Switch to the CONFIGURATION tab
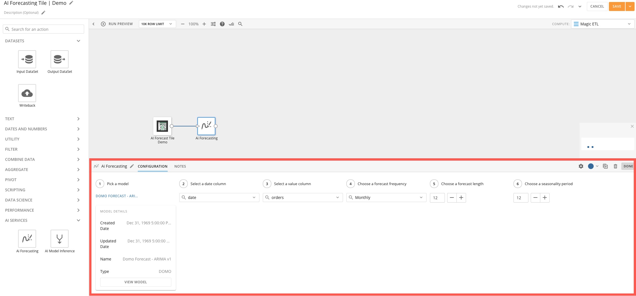Screen dimensions: 636x296 tap(152, 166)
